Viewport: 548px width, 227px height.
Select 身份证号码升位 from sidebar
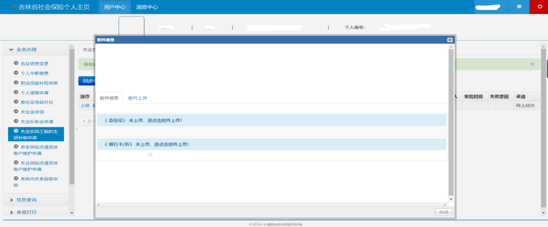click(x=37, y=102)
